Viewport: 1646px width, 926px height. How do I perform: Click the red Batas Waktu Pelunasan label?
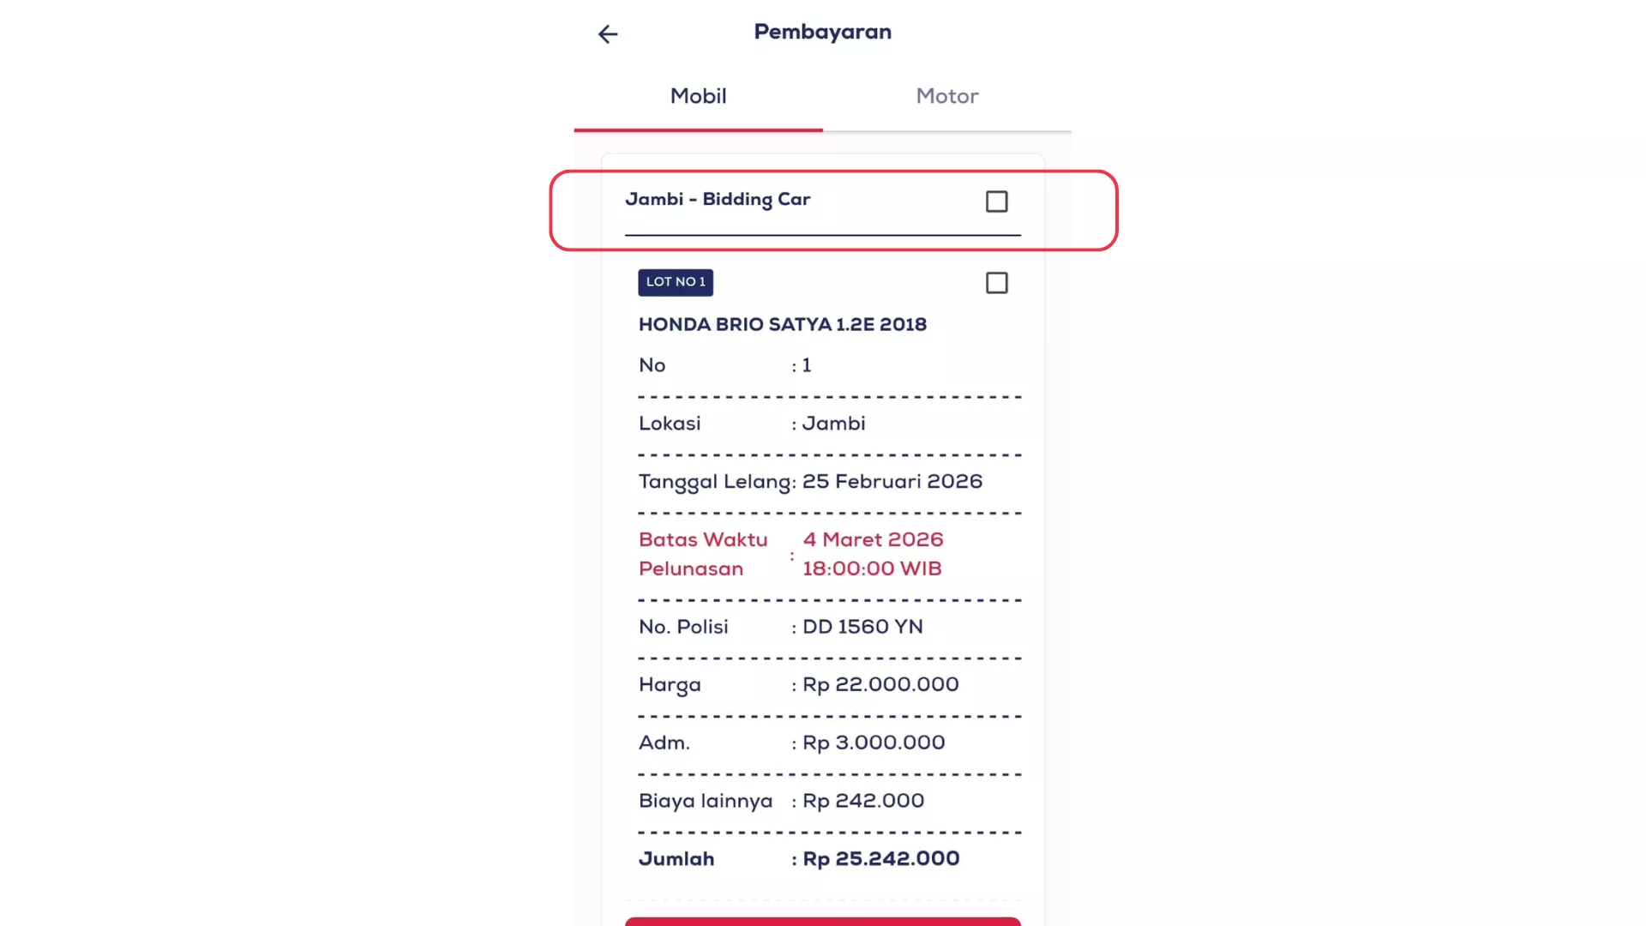click(x=703, y=554)
